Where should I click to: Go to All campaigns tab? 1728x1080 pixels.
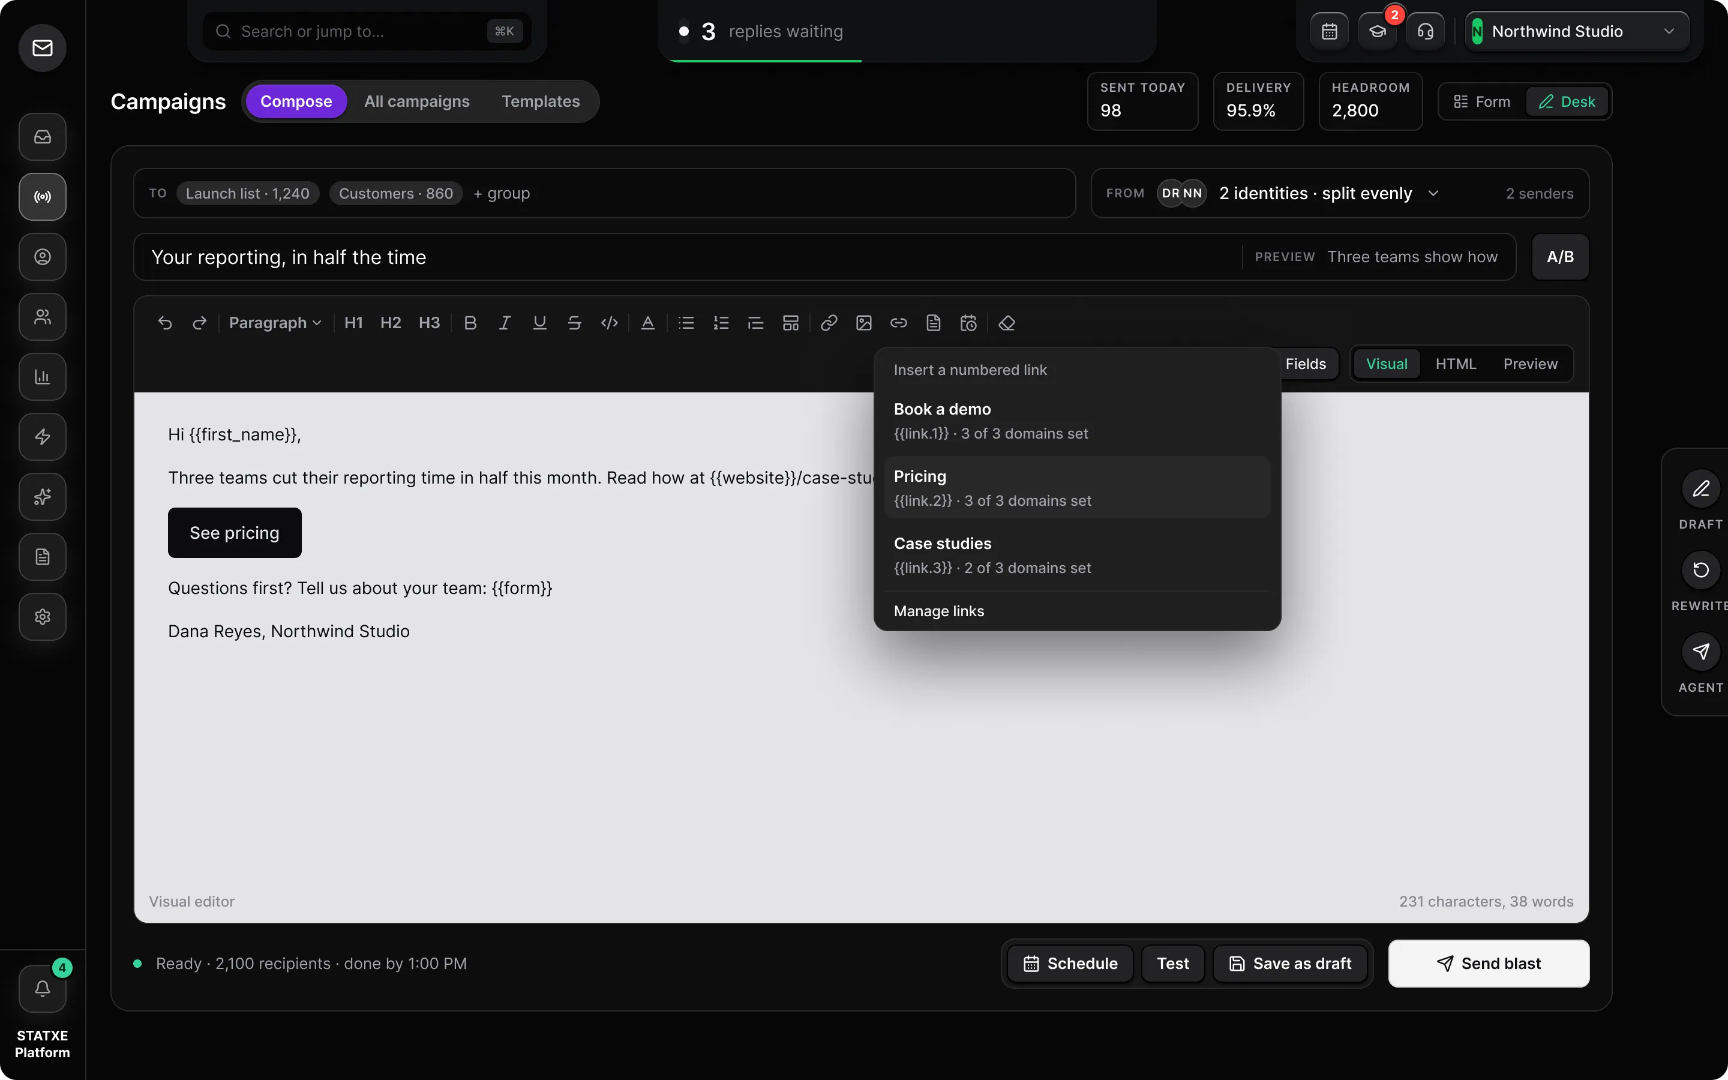coord(417,101)
